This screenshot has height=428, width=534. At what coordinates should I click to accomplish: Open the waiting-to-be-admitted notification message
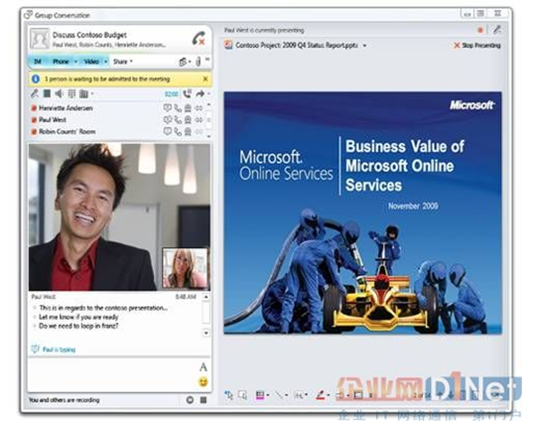pyautogui.click(x=107, y=79)
